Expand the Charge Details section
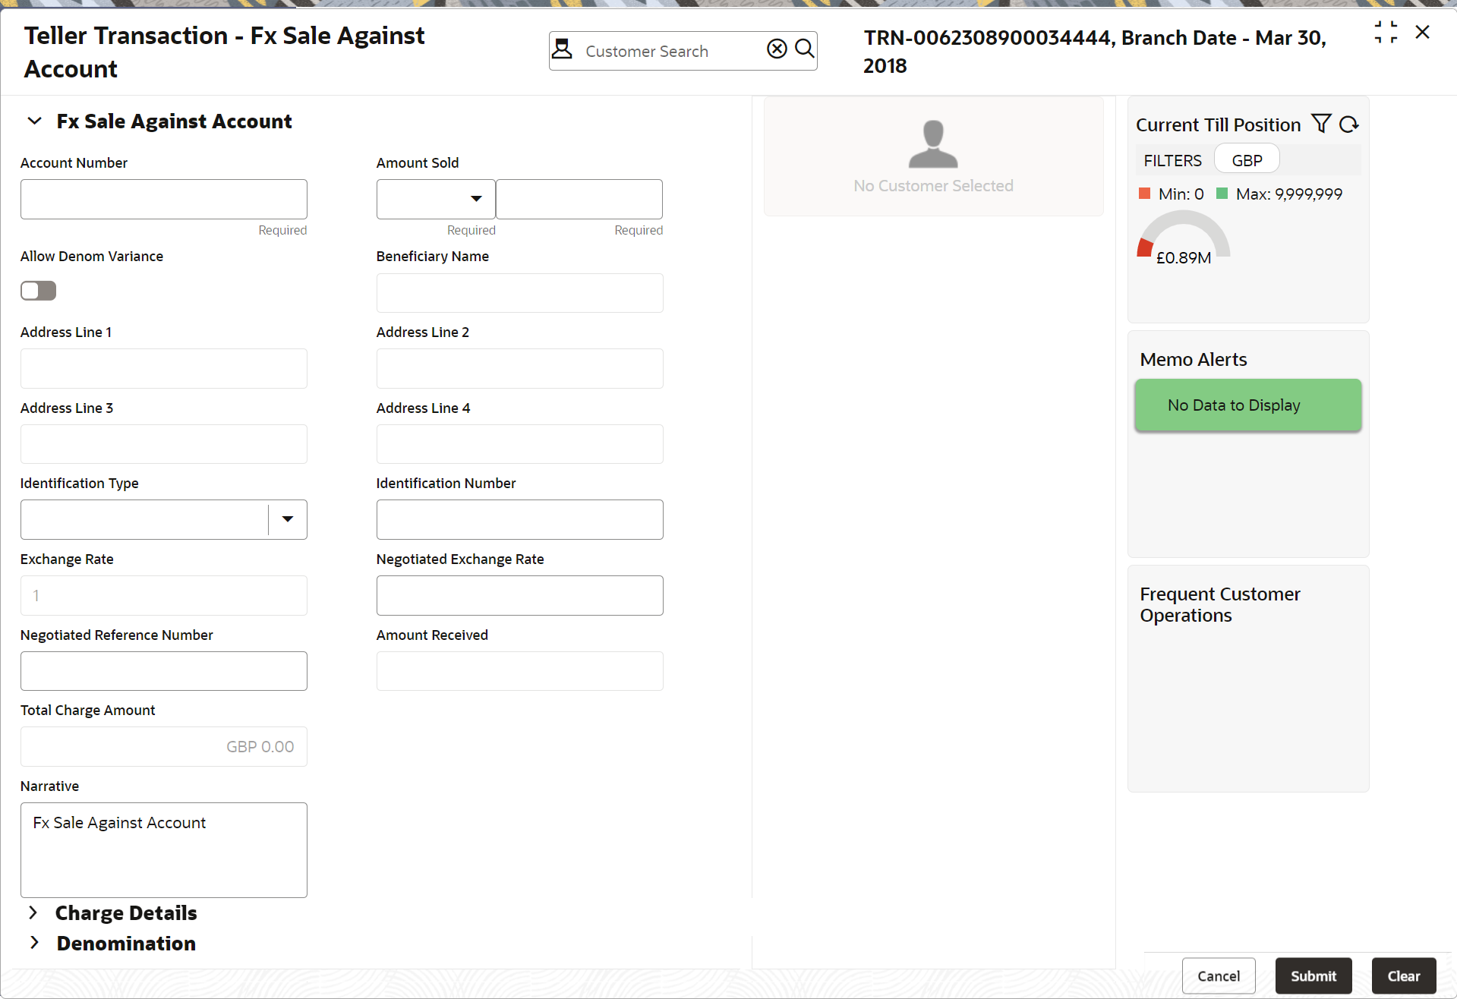Screen dimensions: 1457x999 pos(33,912)
